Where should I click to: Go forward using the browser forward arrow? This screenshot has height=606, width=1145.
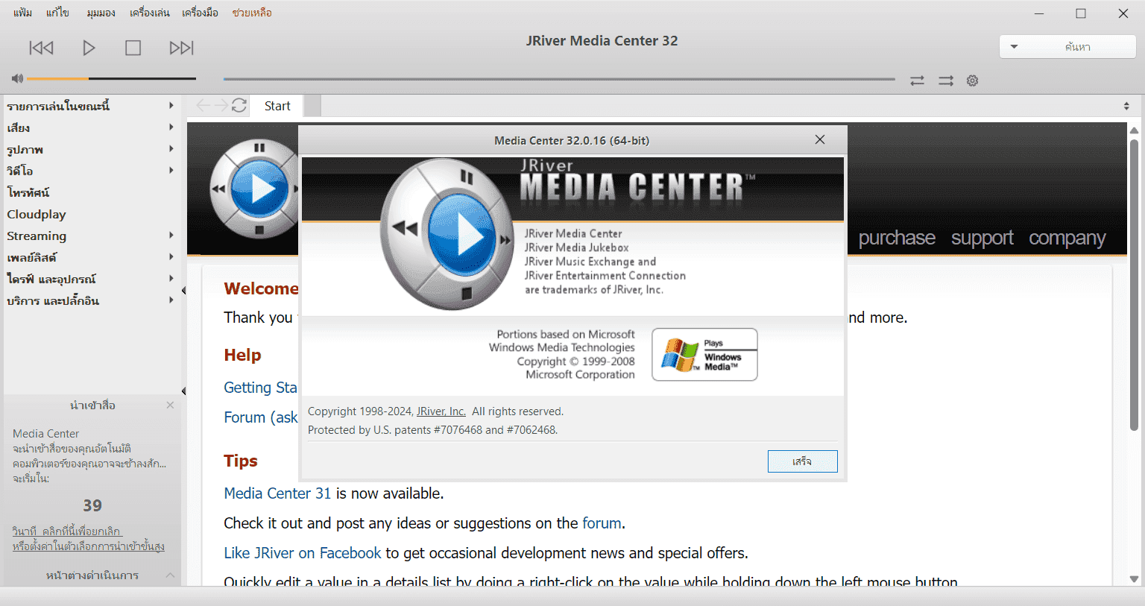pos(221,106)
